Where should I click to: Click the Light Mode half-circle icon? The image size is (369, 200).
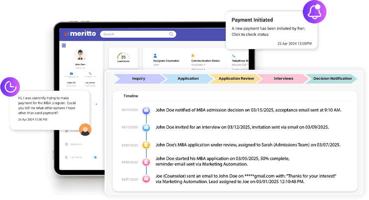click(67, 157)
